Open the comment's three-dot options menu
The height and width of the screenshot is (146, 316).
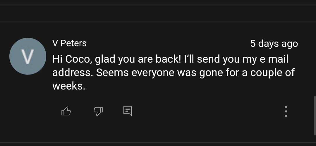pos(286,111)
